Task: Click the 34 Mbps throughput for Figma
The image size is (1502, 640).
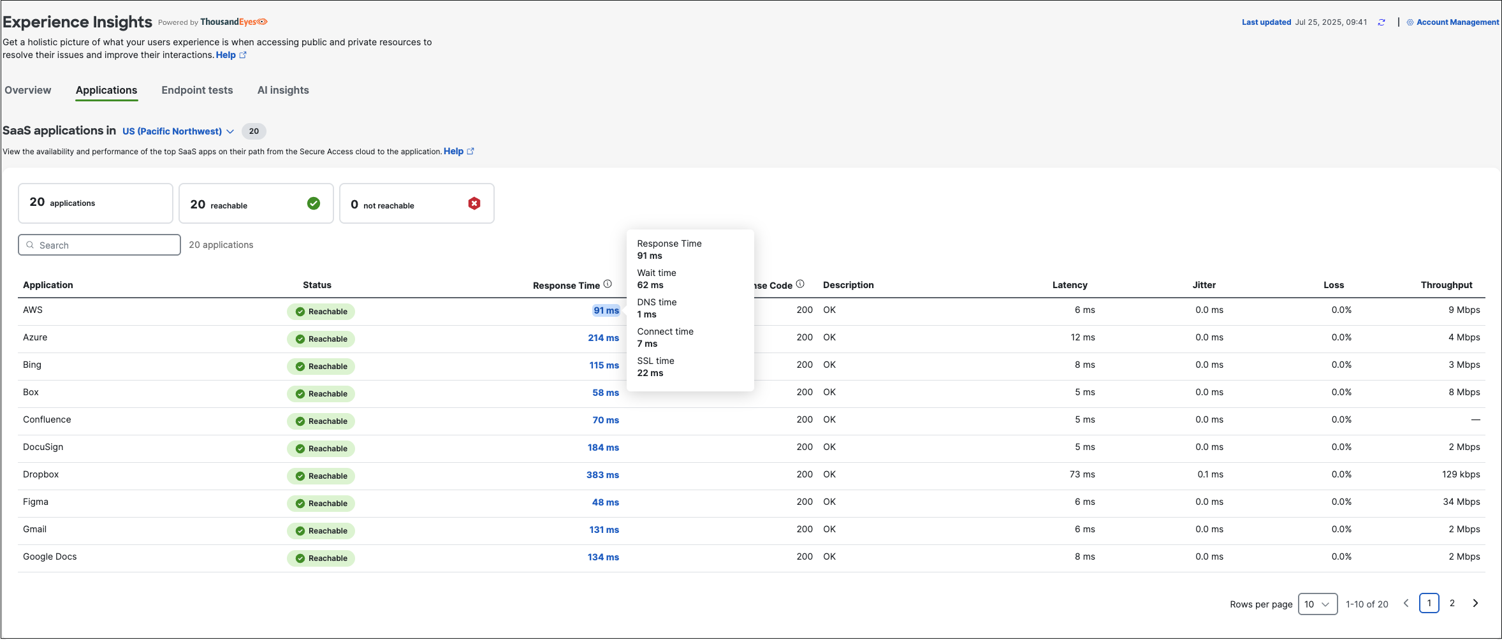Action: (1462, 502)
